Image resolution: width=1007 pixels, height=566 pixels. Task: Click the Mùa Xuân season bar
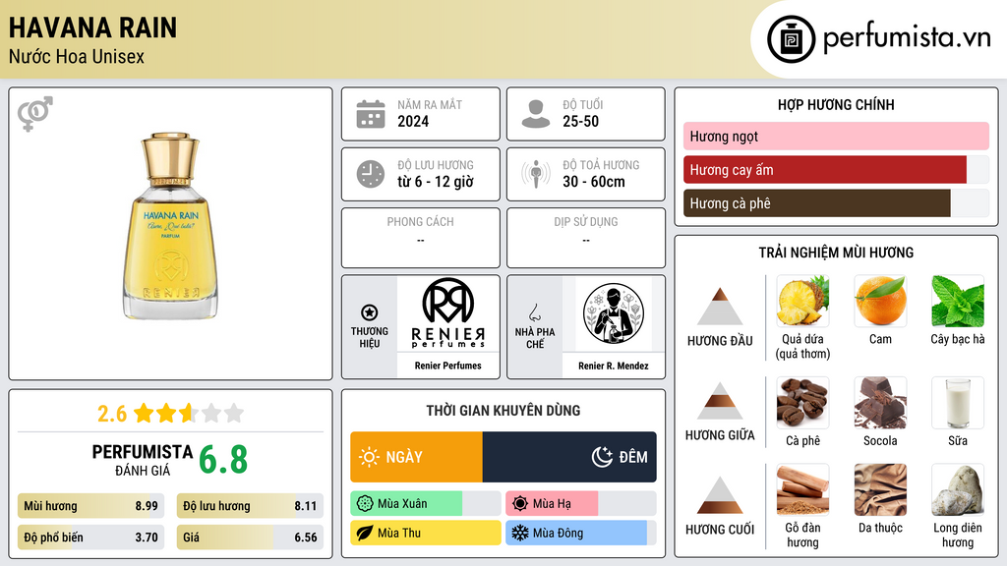(426, 504)
